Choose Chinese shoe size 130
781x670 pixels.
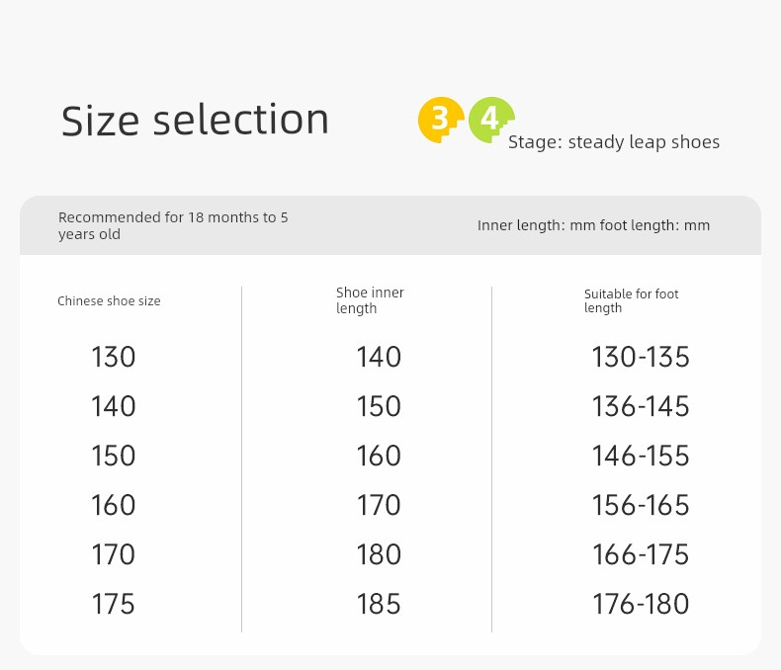point(113,357)
